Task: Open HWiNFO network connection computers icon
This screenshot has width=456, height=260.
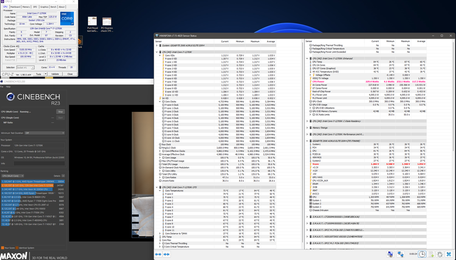Action: point(400,254)
